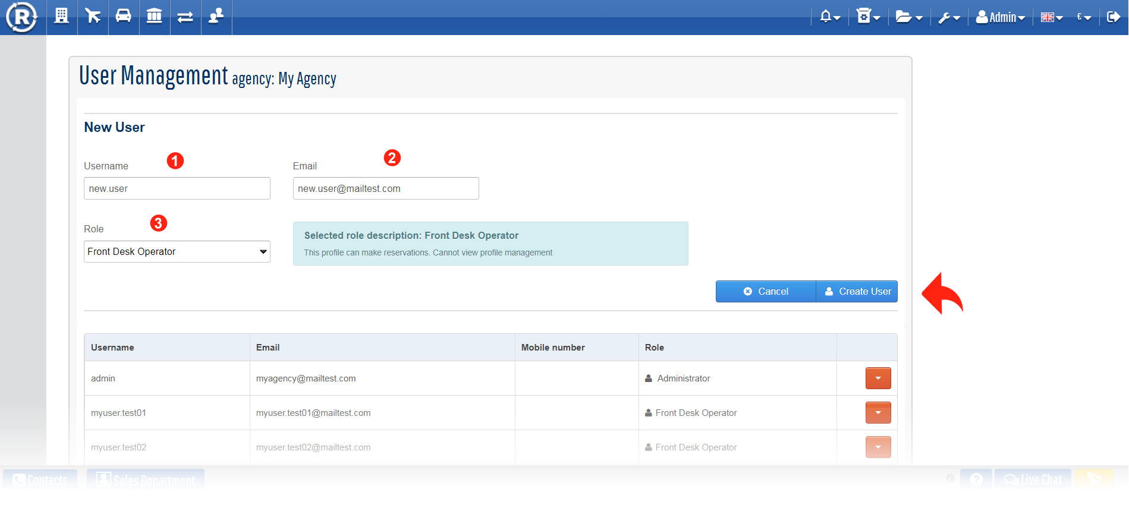Open the Role select box
Image resolution: width=1129 pixels, height=508 pixels.
tap(177, 251)
